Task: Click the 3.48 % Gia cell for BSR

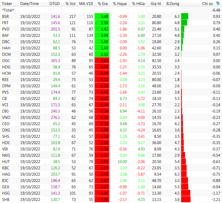Action: [102, 17]
